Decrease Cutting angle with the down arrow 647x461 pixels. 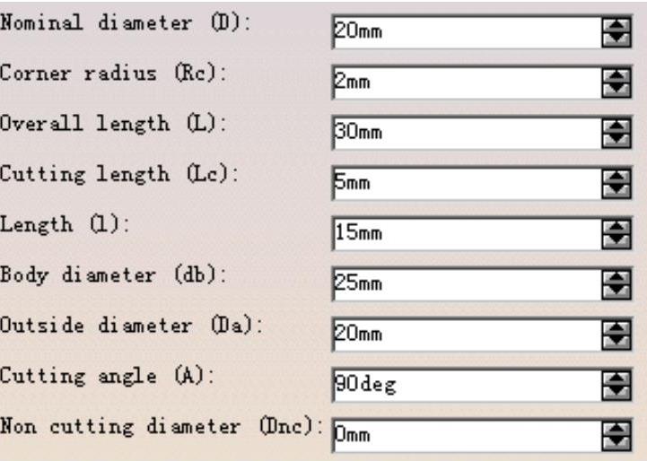pos(616,392)
